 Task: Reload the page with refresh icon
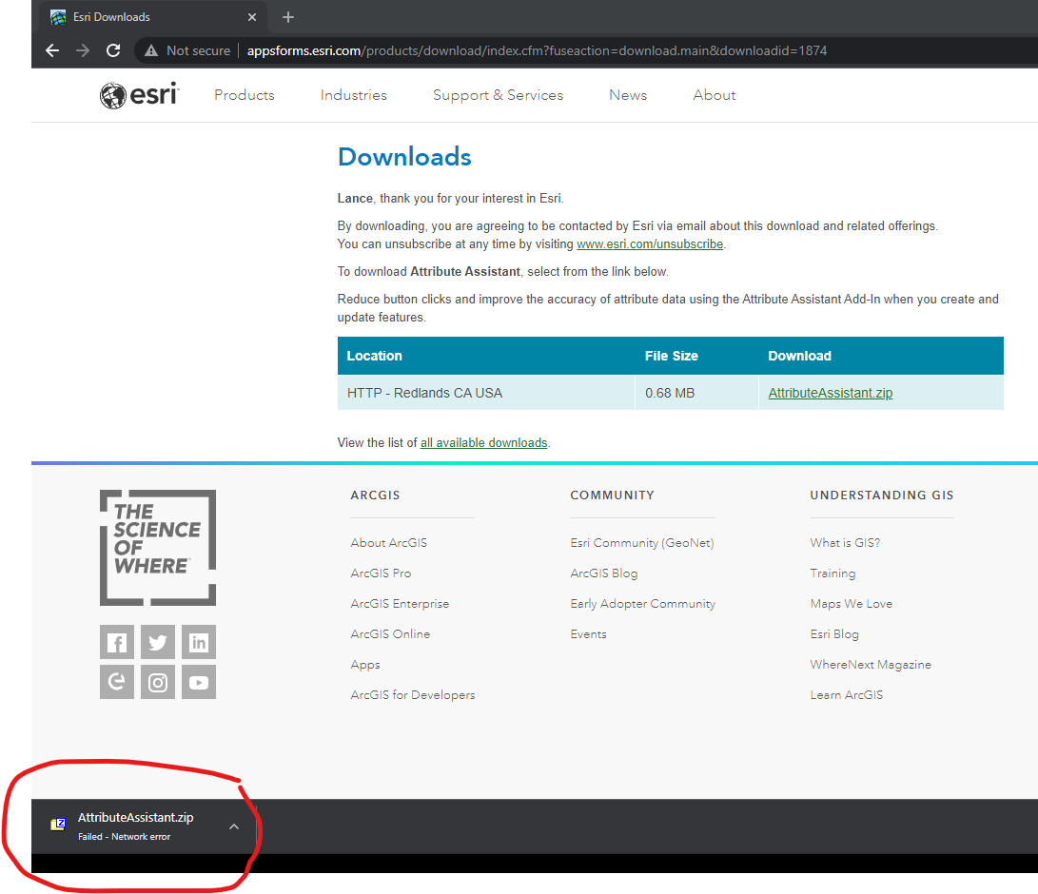(x=113, y=51)
